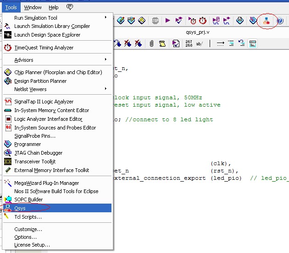The width and height of the screenshot is (289, 253).
Task: Start Analysis & Synthesis with checkmark icon
Action: tap(178, 20)
